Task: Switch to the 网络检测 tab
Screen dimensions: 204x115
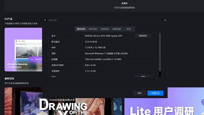Action: tap(117, 29)
